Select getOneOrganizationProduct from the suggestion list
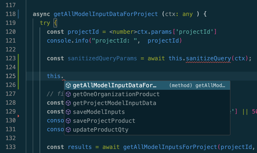 116,94
